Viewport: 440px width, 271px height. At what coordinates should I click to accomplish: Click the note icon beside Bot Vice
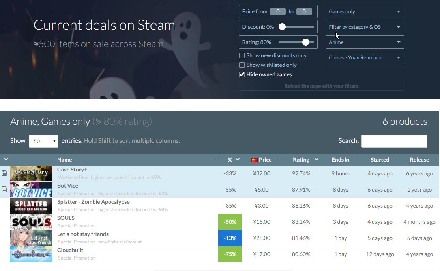tap(4, 189)
